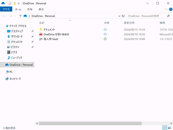Click the horizontal scrollbar thumb
This screenshot has height=130, width=173.
pos(90,123)
